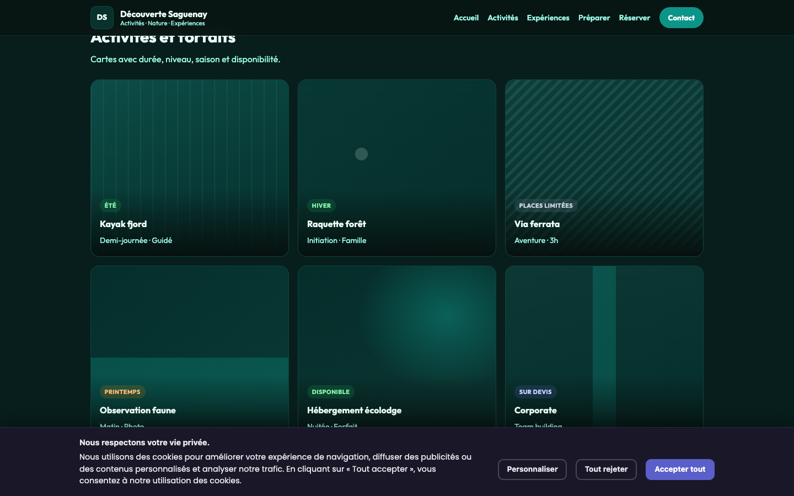The width and height of the screenshot is (794, 496).
Task: Accept all cookies with Accepter tout
Action: (680, 470)
